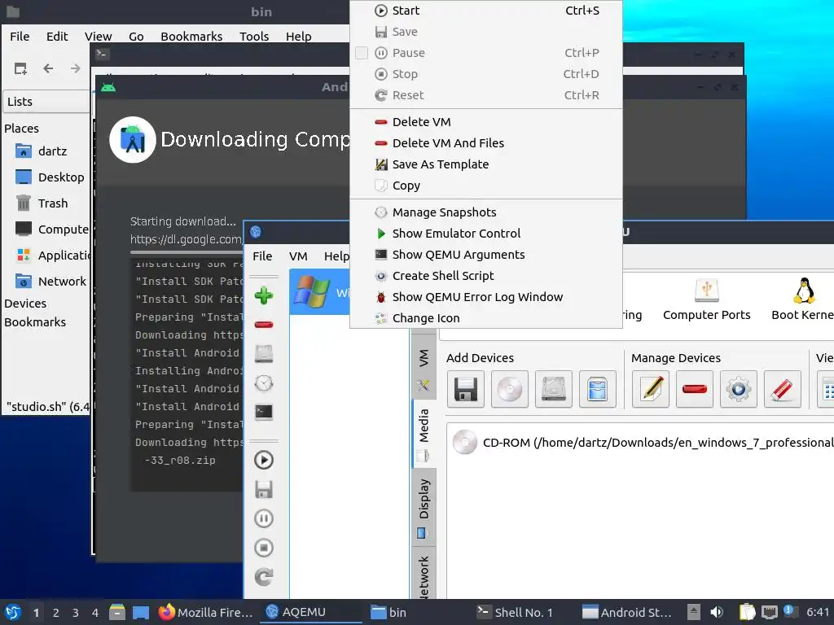This screenshot has height=625, width=834.
Task: Select Show QEMU Arguments entry
Action: 486,255
